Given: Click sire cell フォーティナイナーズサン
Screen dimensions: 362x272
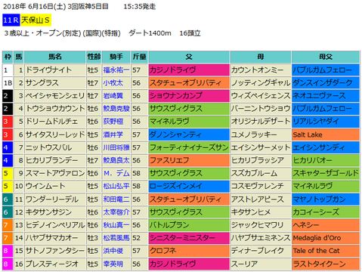Looking at the screenshot, I should [189, 147].
